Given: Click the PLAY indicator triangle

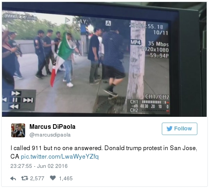Looking at the screenshot, I should [x=67, y=20].
